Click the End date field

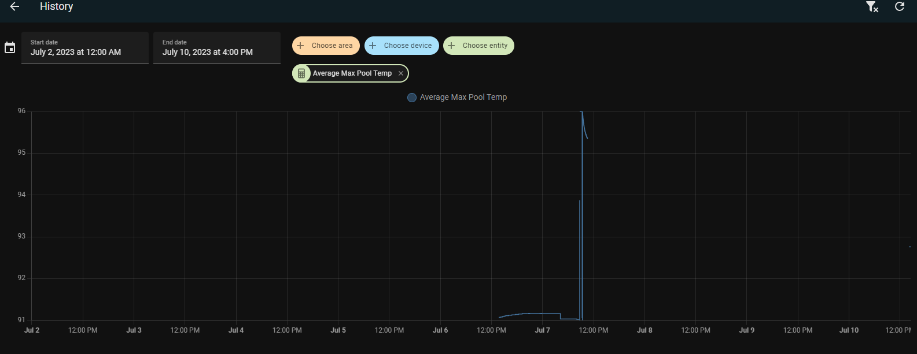(217, 48)
